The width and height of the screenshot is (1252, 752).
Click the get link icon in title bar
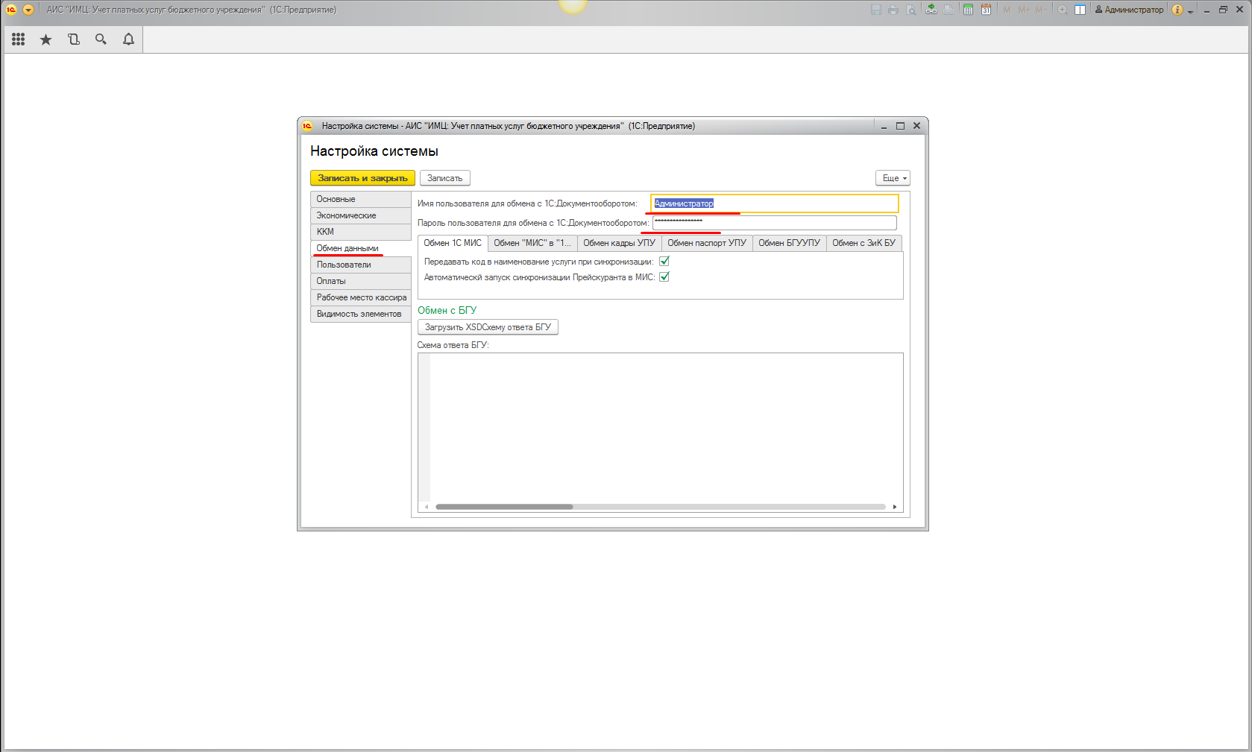[931, 10]
